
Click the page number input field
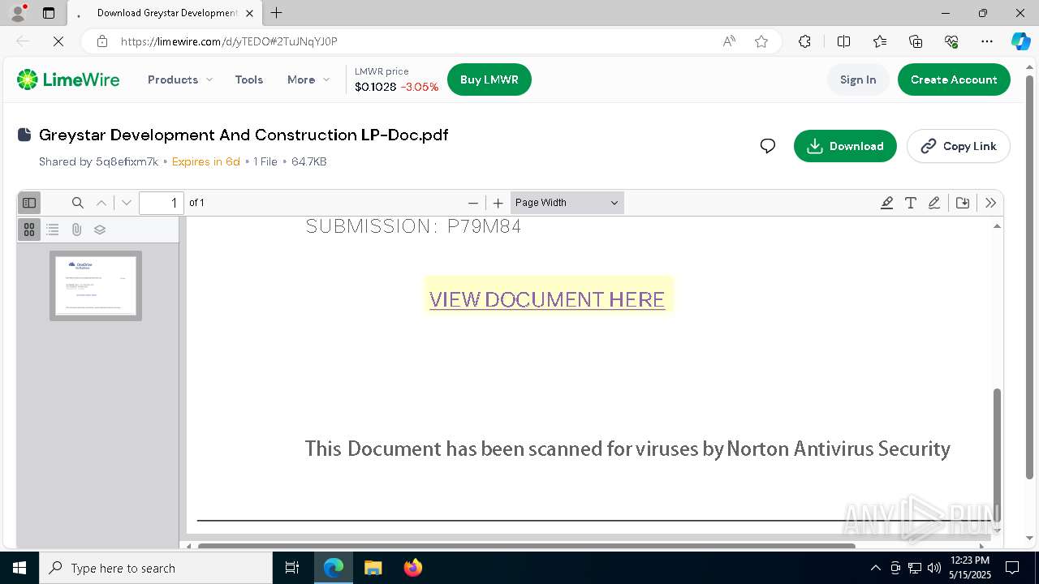(x=162, y=203)
